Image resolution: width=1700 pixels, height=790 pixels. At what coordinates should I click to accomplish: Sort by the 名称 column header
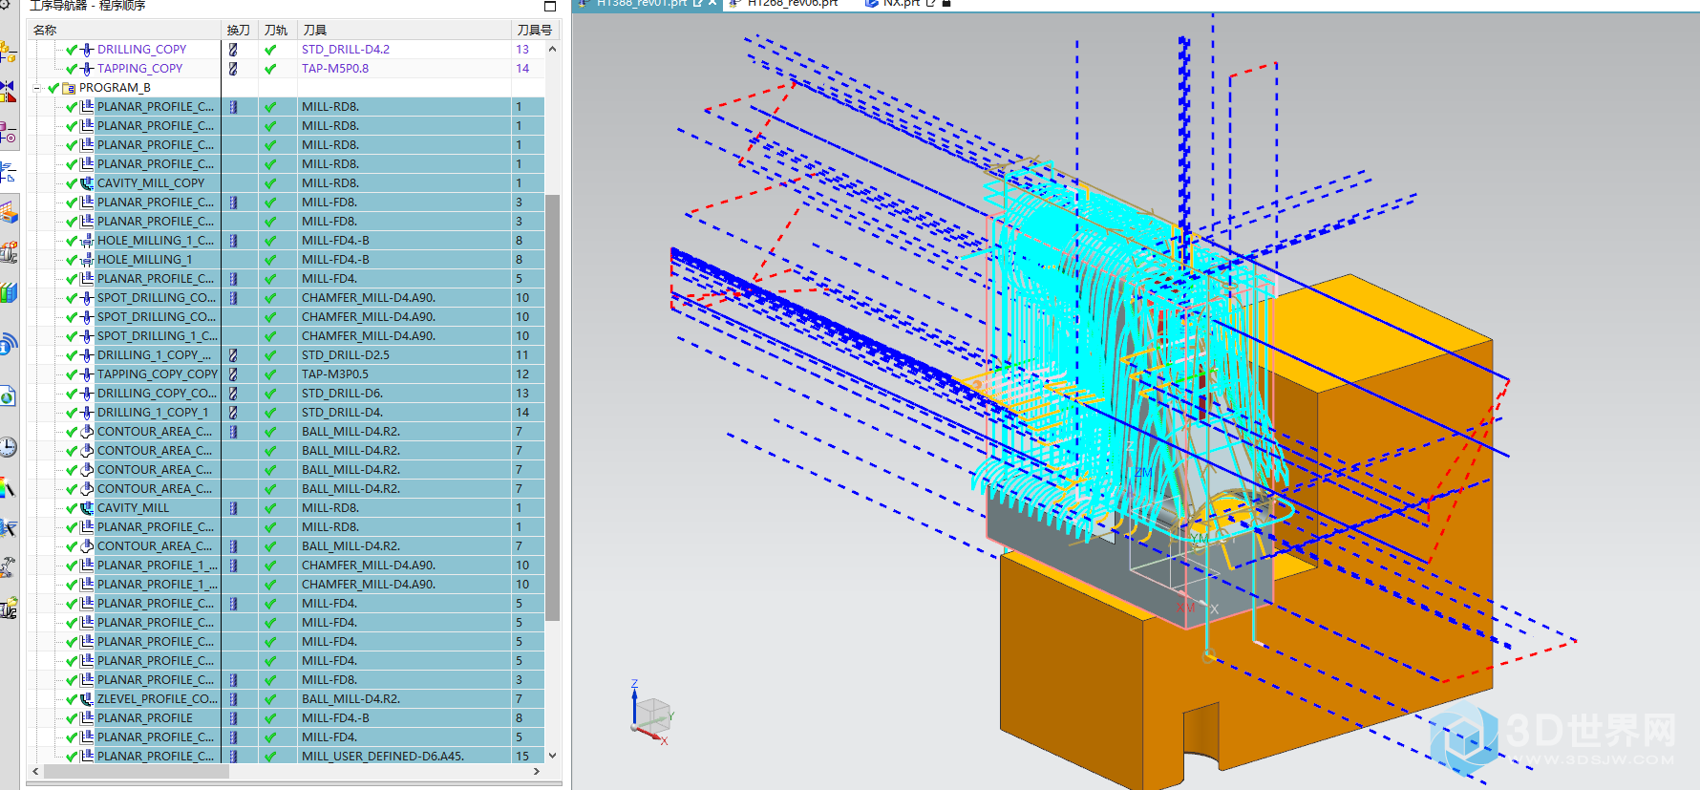125,30
